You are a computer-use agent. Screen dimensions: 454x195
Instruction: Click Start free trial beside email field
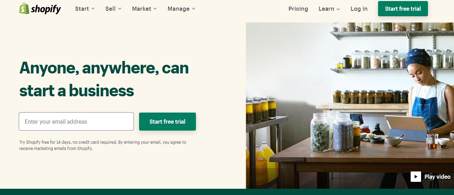[168, 122]
